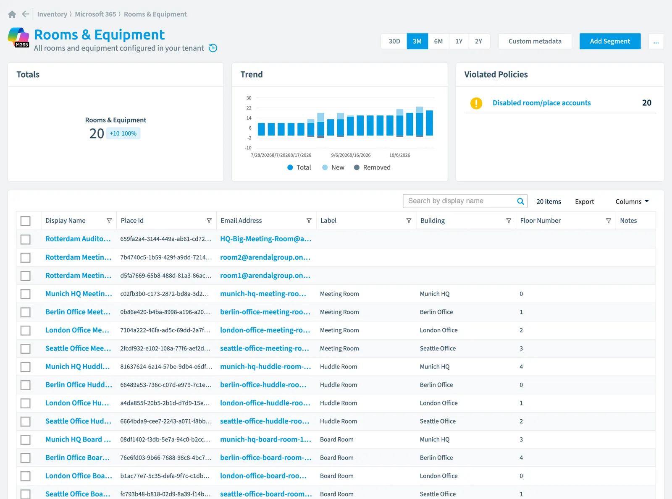Toggle the New legend marker in Trend chart
The image size is (672, 499).
point(325,167)
